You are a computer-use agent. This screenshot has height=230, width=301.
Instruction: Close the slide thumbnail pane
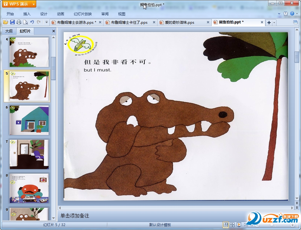[54, 31]
